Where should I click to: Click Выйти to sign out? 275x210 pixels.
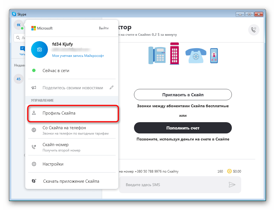(x=104, y=28)
